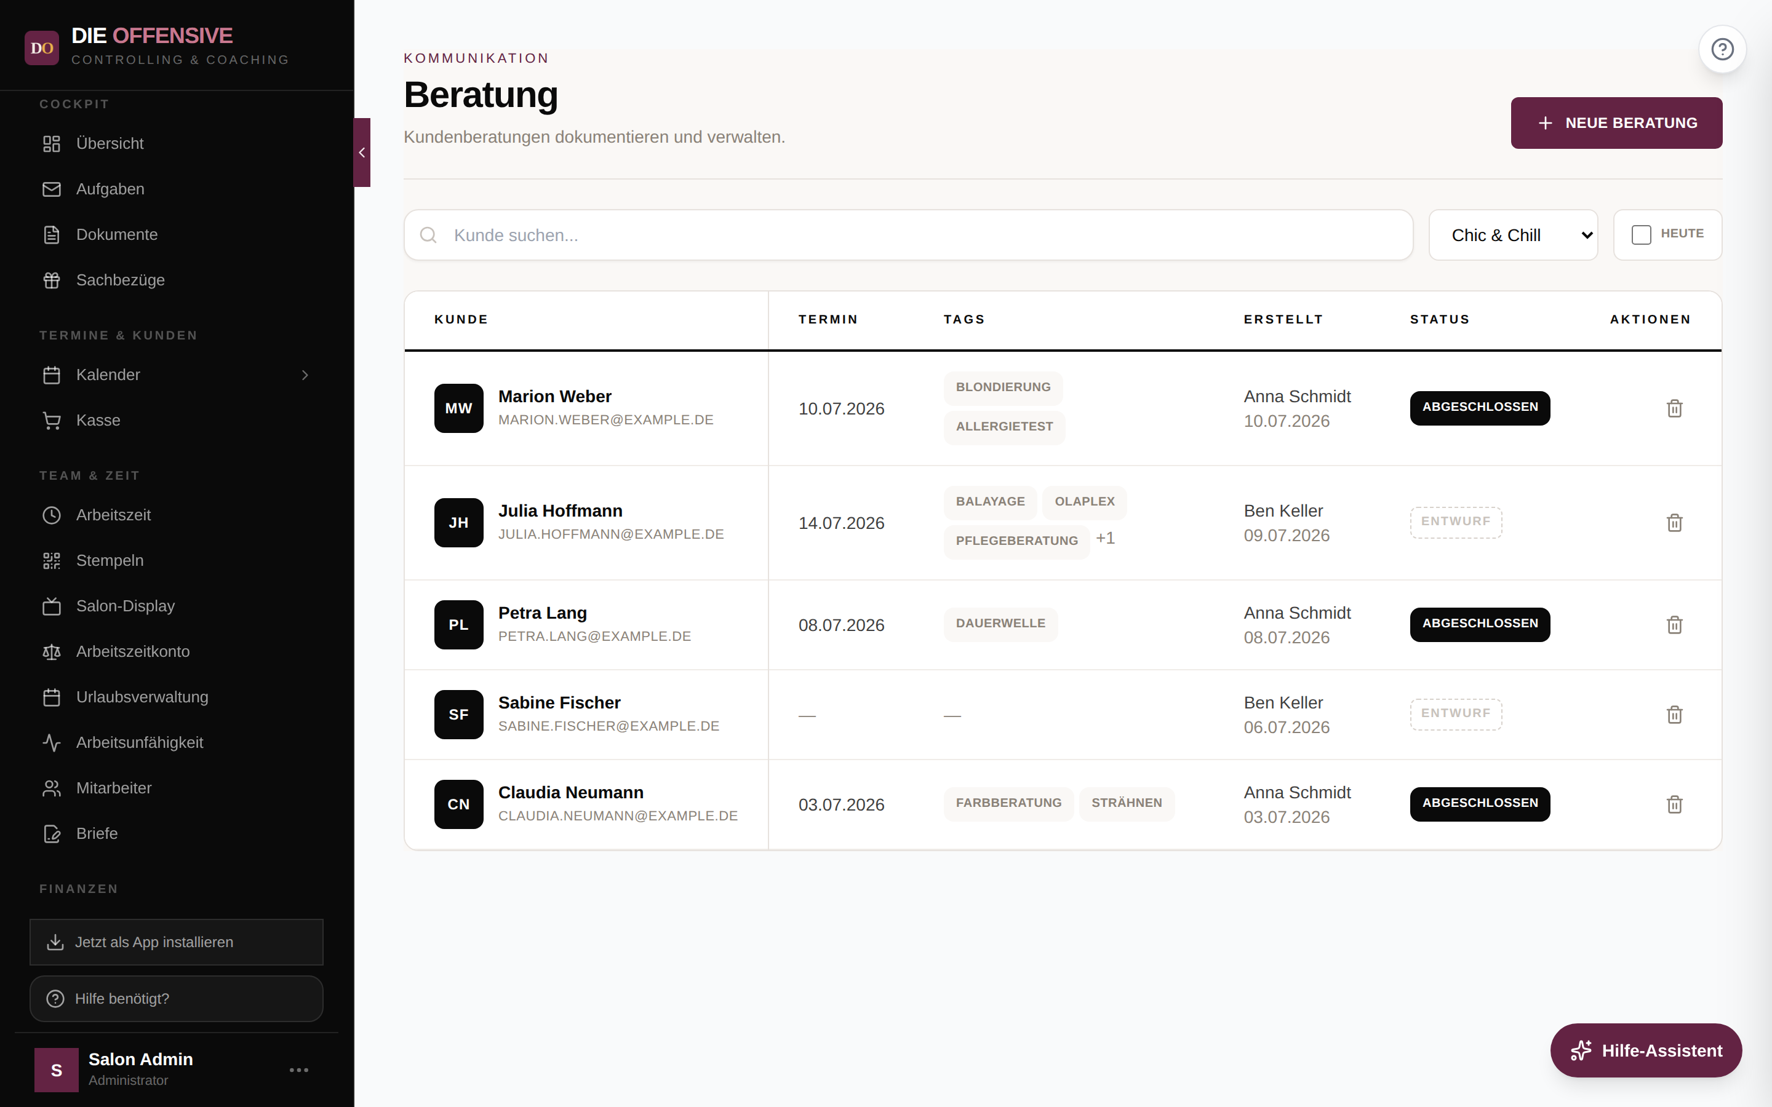Open Übersicht in the sidebar
1772x1107 pixels.
click(176, 143)
